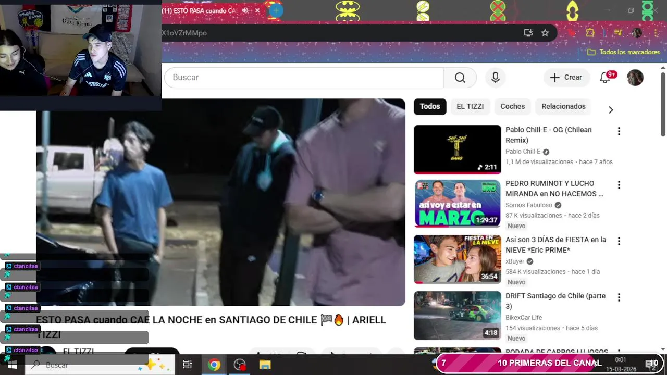Select the EL TIZZI filter chip
Screen dimensions: 667x375
pyautogui.click(x=470, y=106)
